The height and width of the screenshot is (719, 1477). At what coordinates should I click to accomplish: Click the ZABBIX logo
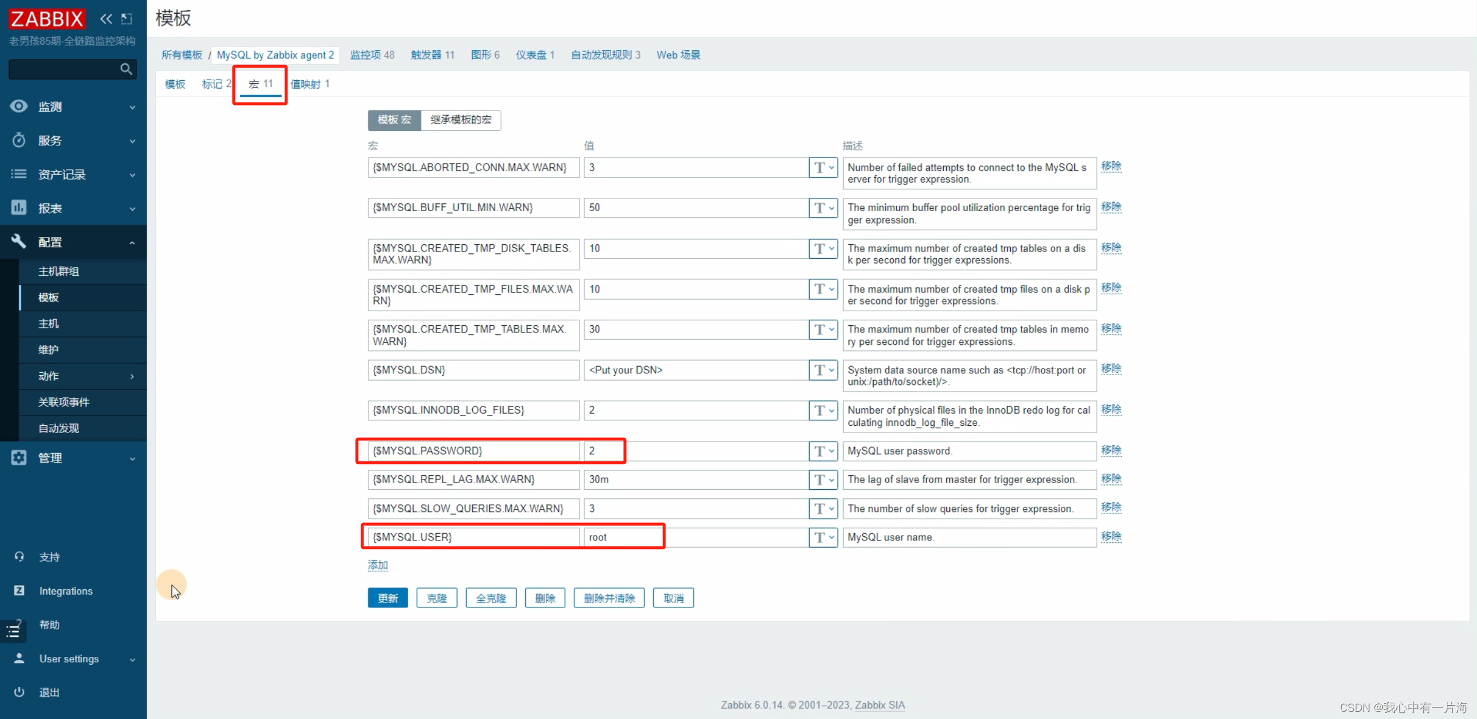click(x=46, y=19)
